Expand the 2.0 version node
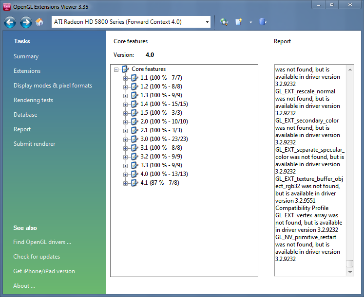 tap(125, 122)
